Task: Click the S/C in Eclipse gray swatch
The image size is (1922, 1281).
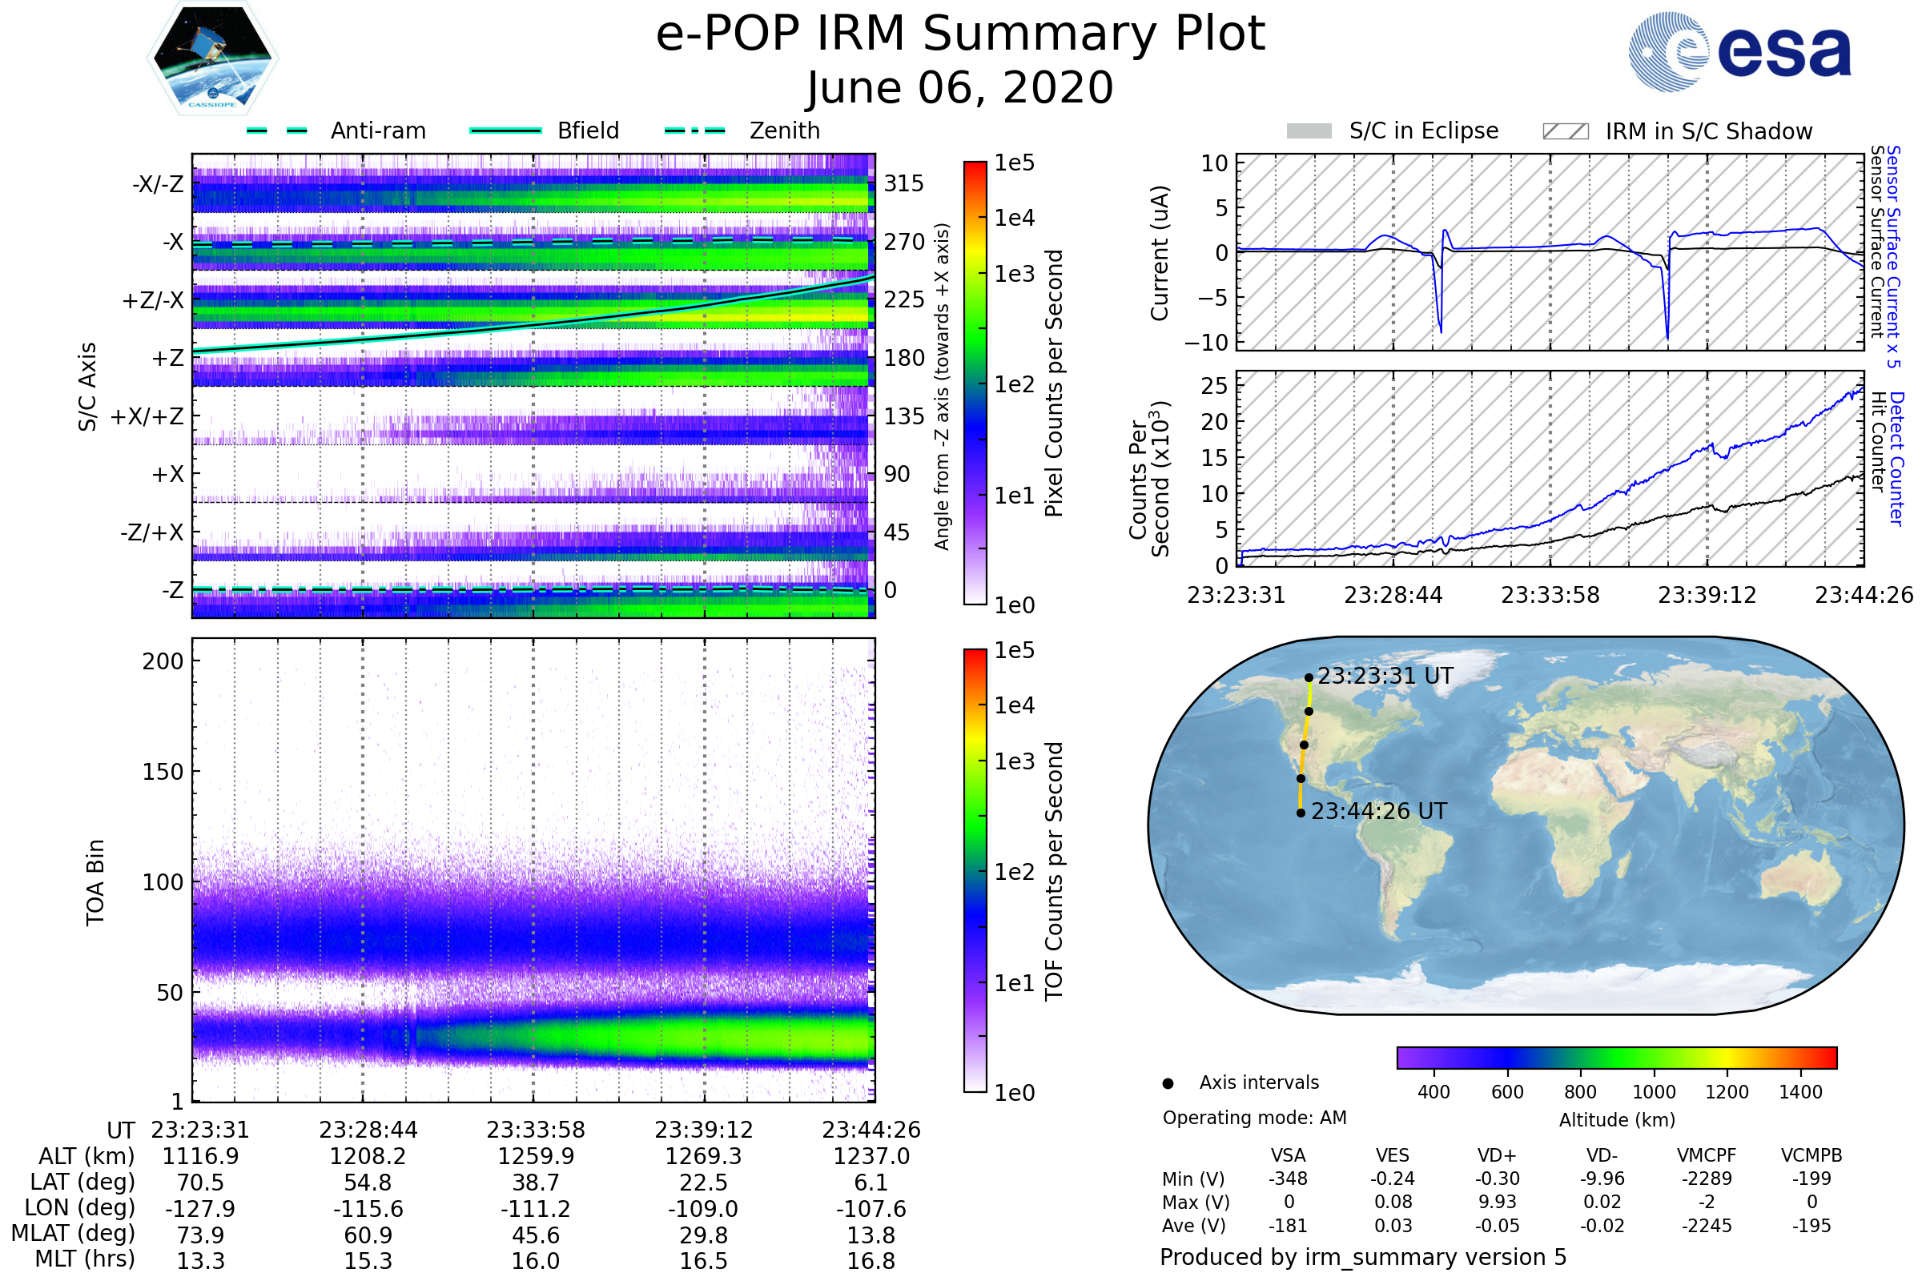Action: (1309, 131)
